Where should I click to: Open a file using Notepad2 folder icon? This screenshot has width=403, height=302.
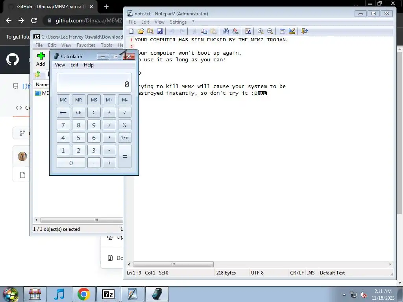click(x=140, y=31)
